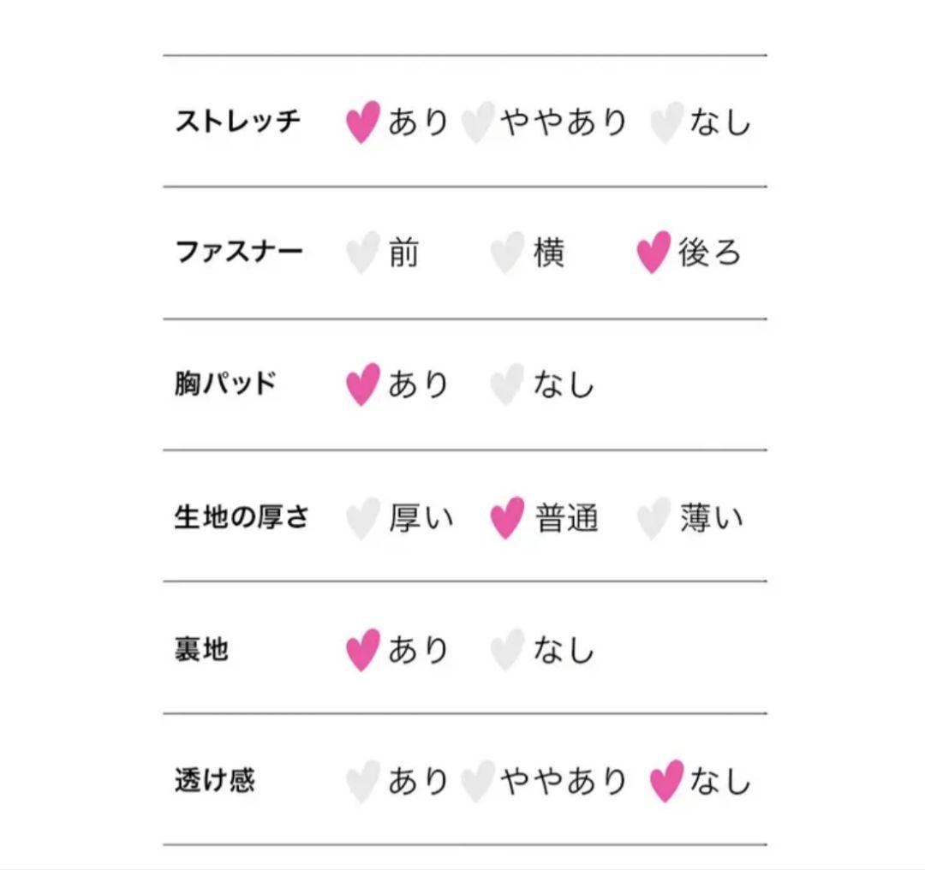The width and height of the screenshot is (925, 870).
Task: Select the grey heart for 胸パッド なし
Action: pyautogui.click(x=507, y=384)
